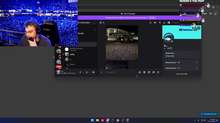Expand Mutual Friends — 73
The width and height of the screenshot is (220, 123).
(x=182, y=68)
